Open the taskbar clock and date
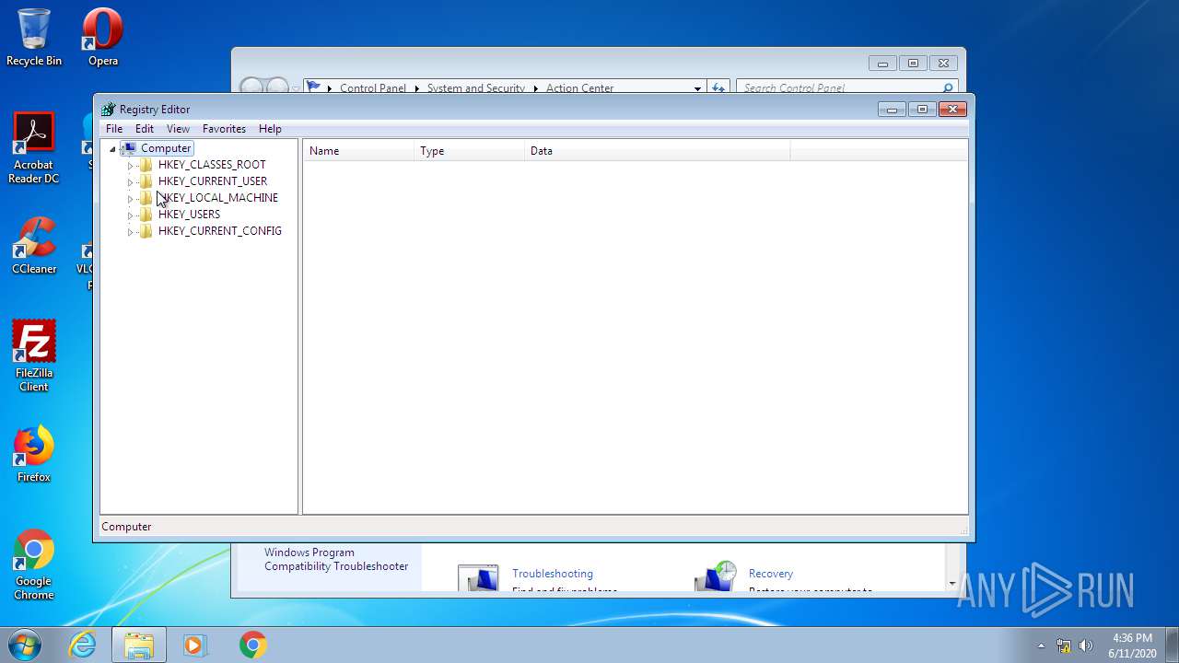The width and height of the screenshot is (1179, 663). pyautogui.click(x=1132, y=645)
